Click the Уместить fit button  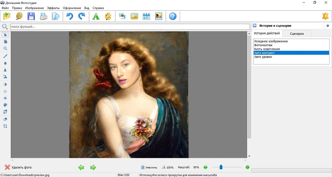coord(149,167)
